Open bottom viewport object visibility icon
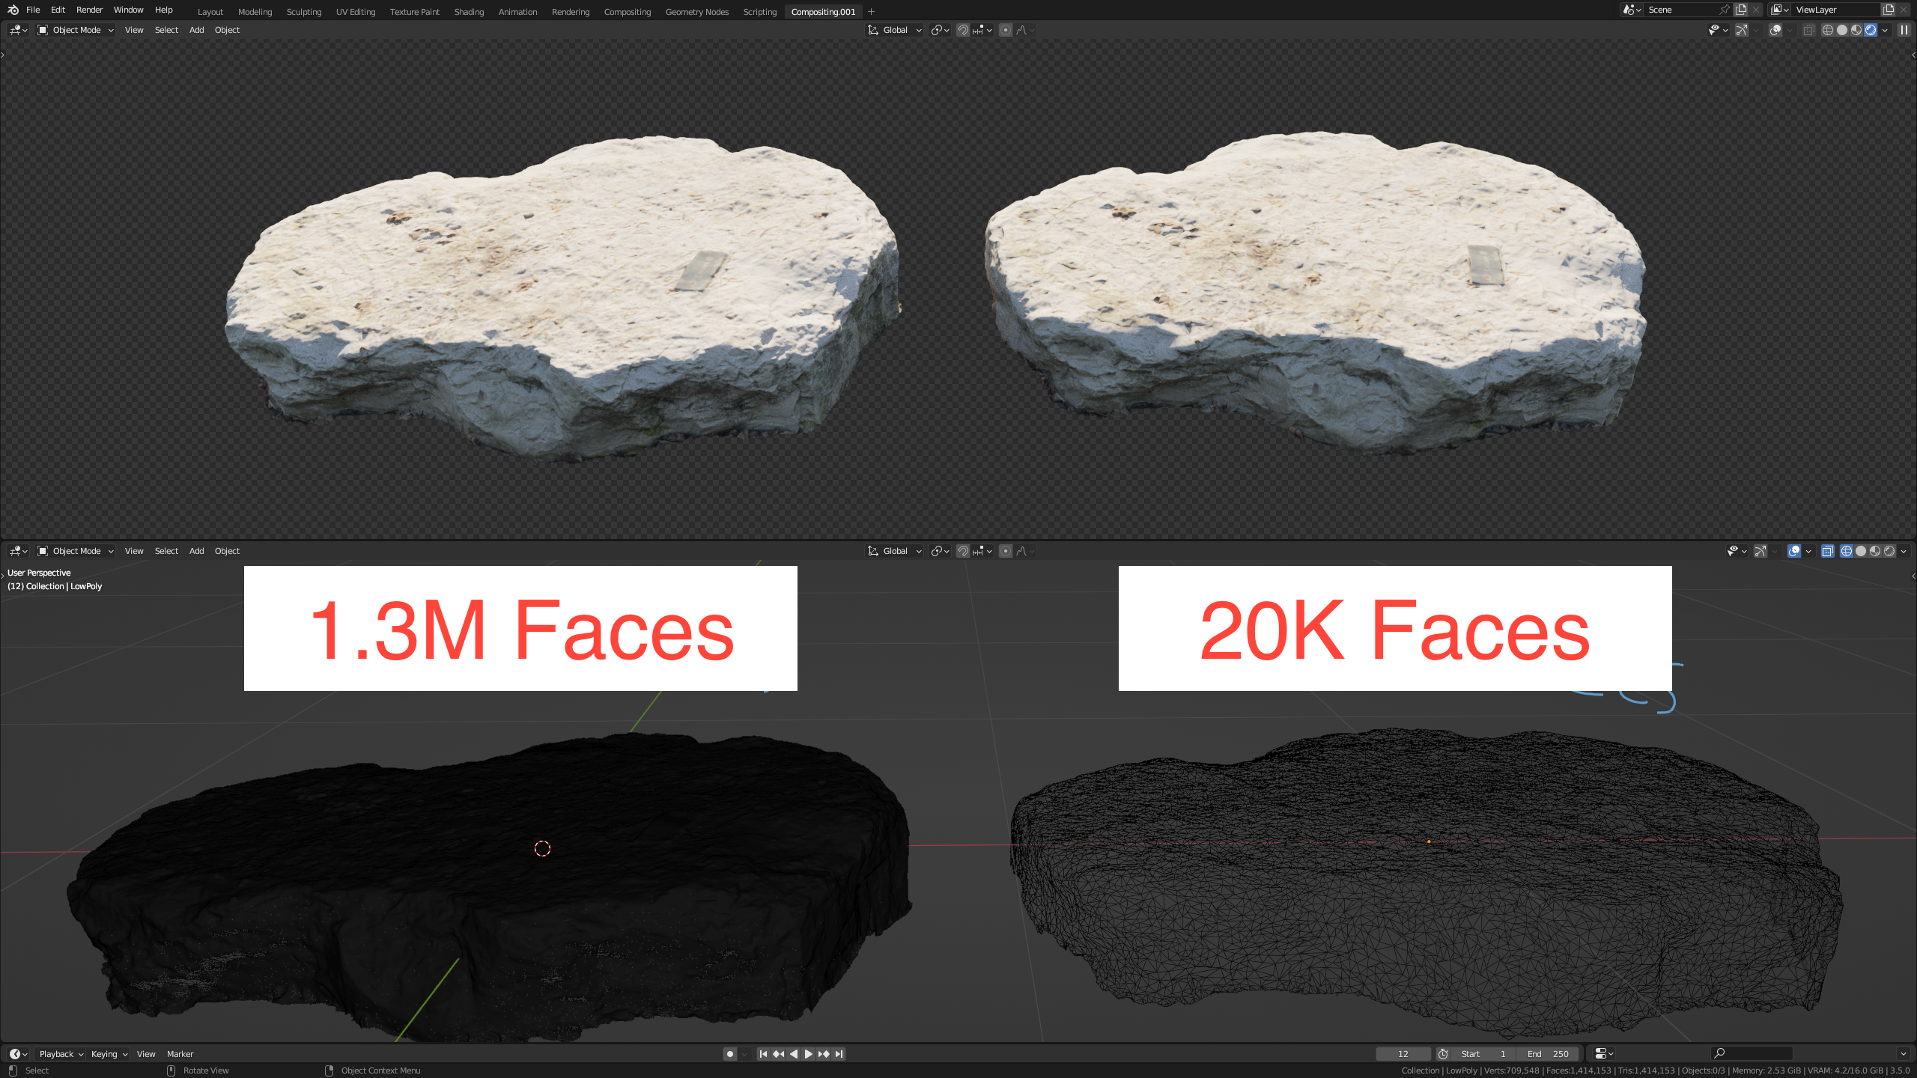The image size is (1917, 1078). click(x=1736, y=551)
